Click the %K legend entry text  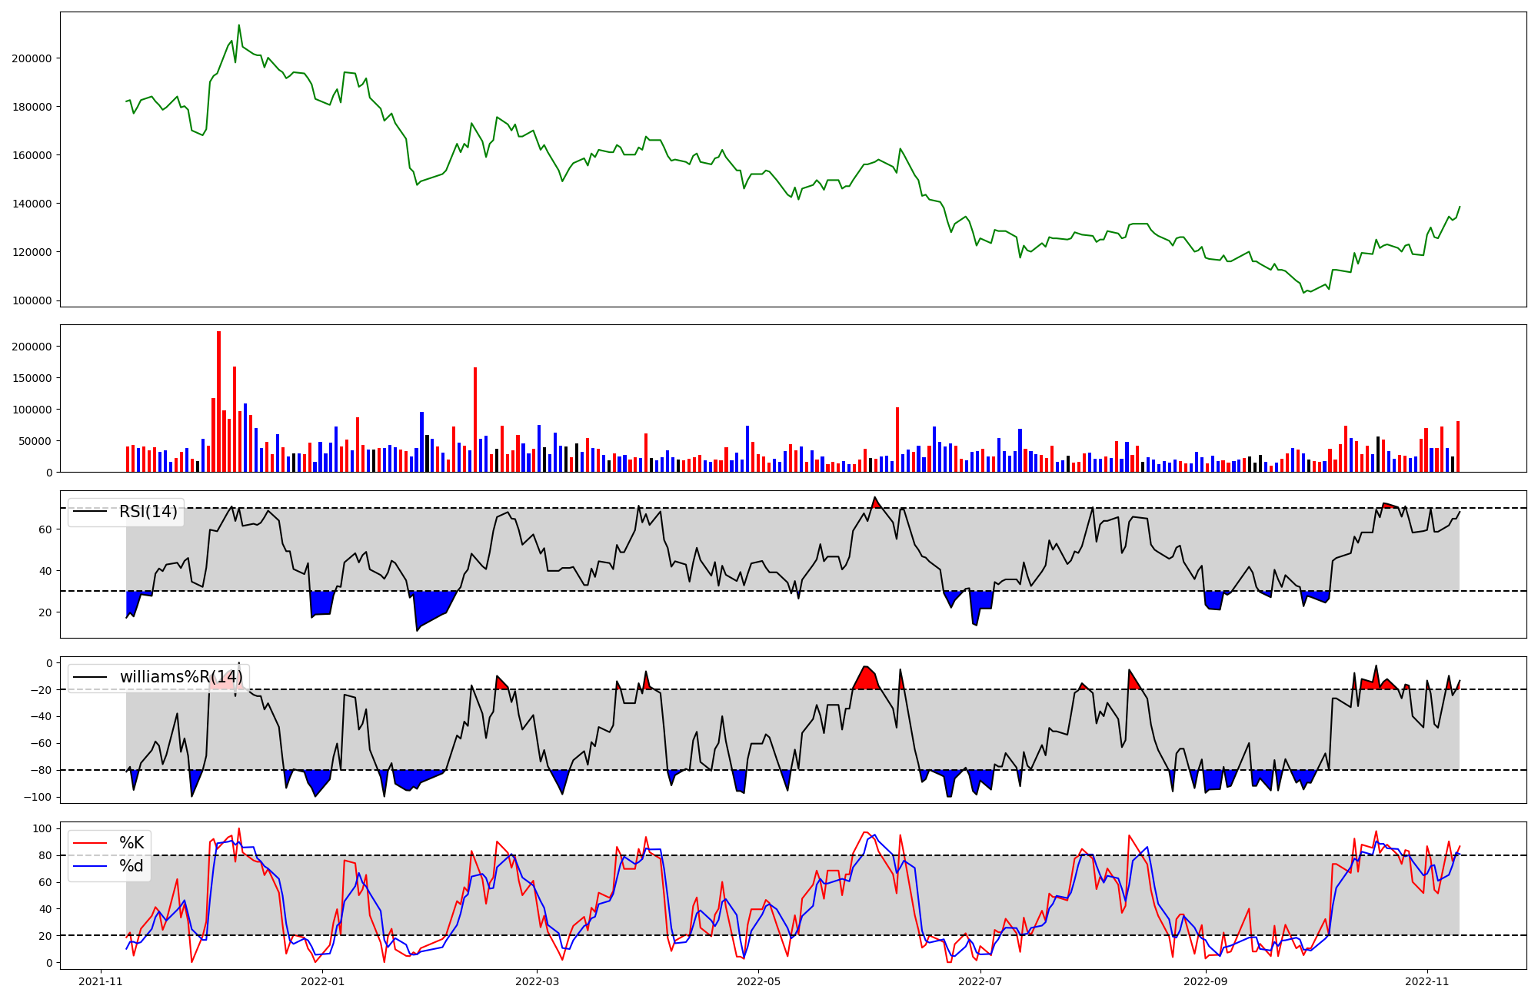131,843
